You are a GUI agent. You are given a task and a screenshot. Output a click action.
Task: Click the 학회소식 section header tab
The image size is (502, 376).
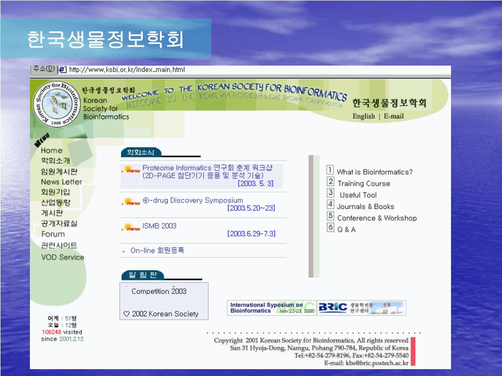coord(141,153)
